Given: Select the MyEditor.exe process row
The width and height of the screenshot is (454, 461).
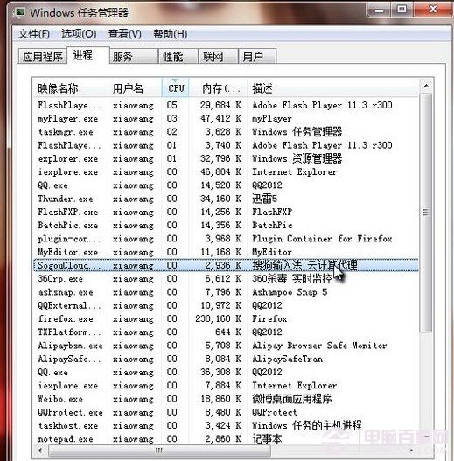Looking at the screenshot, I should click(226, 252).
